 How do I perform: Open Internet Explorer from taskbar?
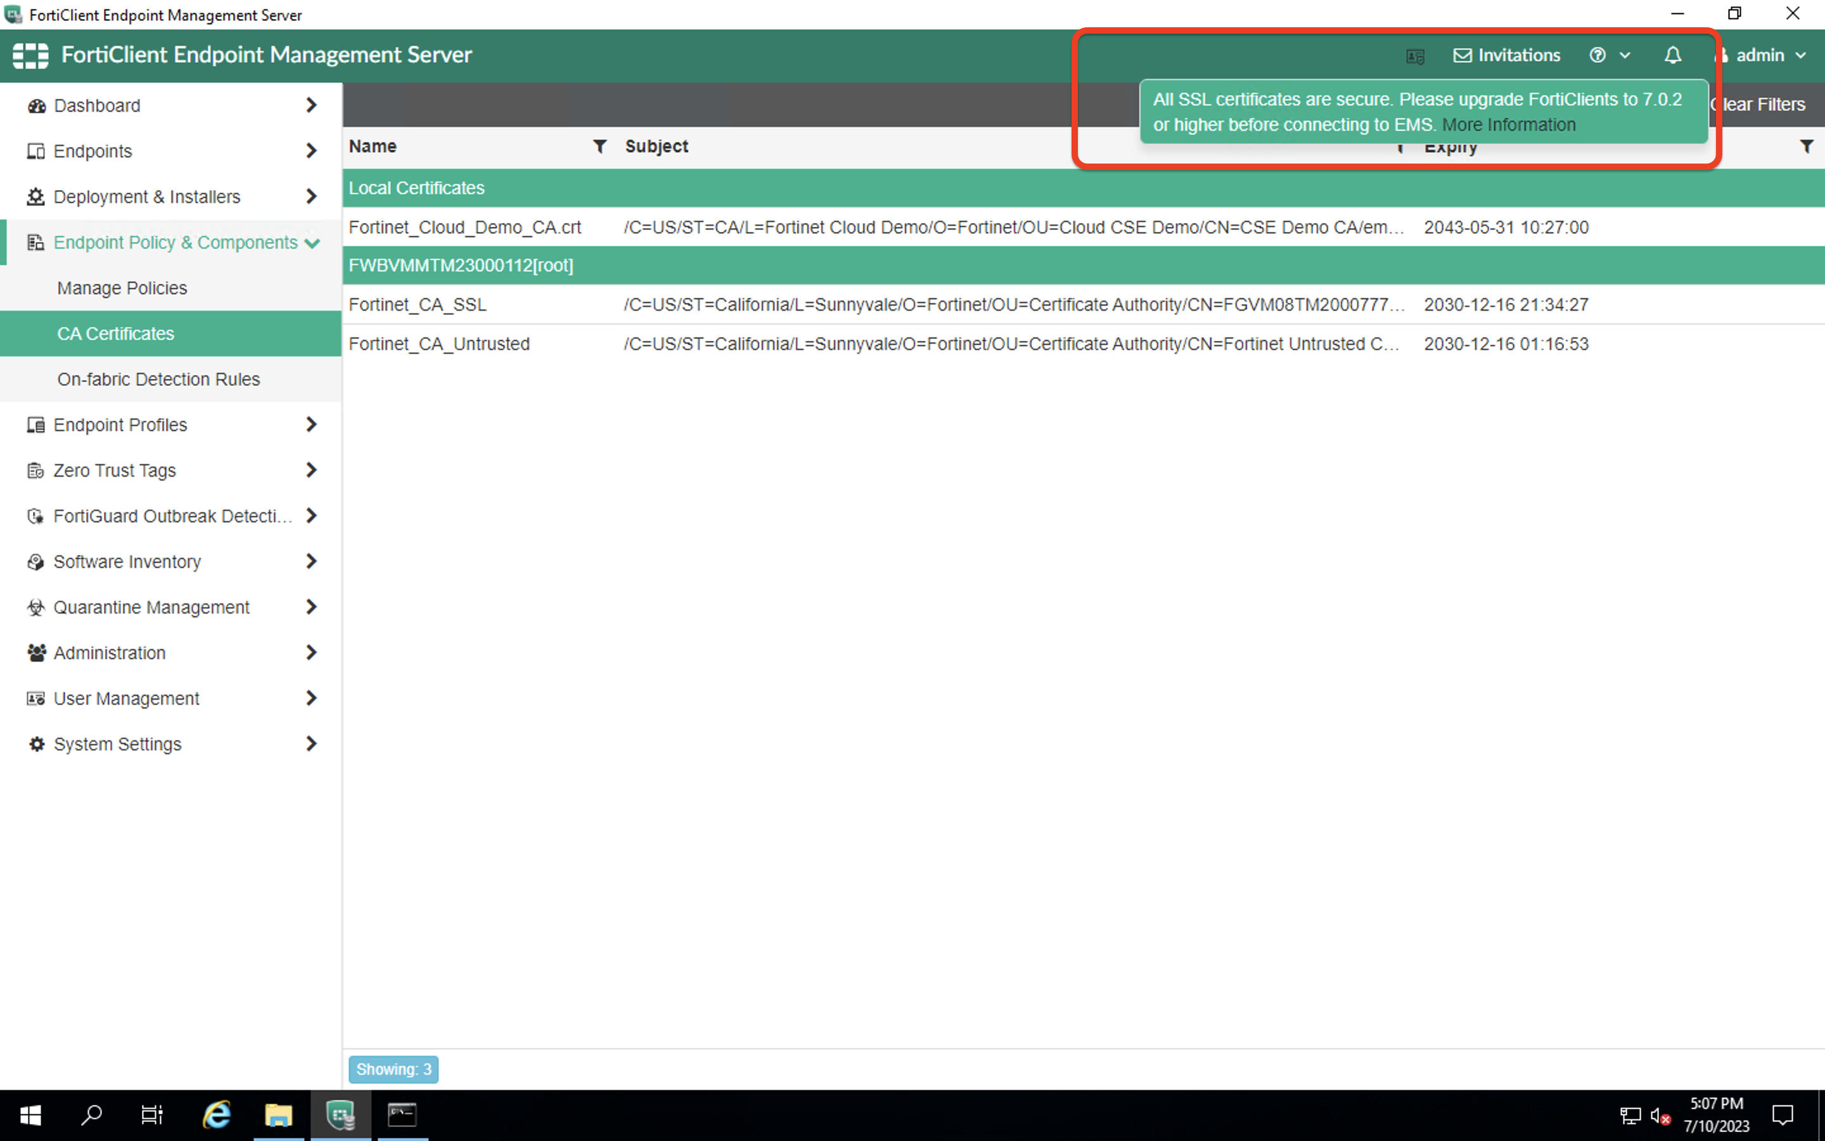[217, 1114]
